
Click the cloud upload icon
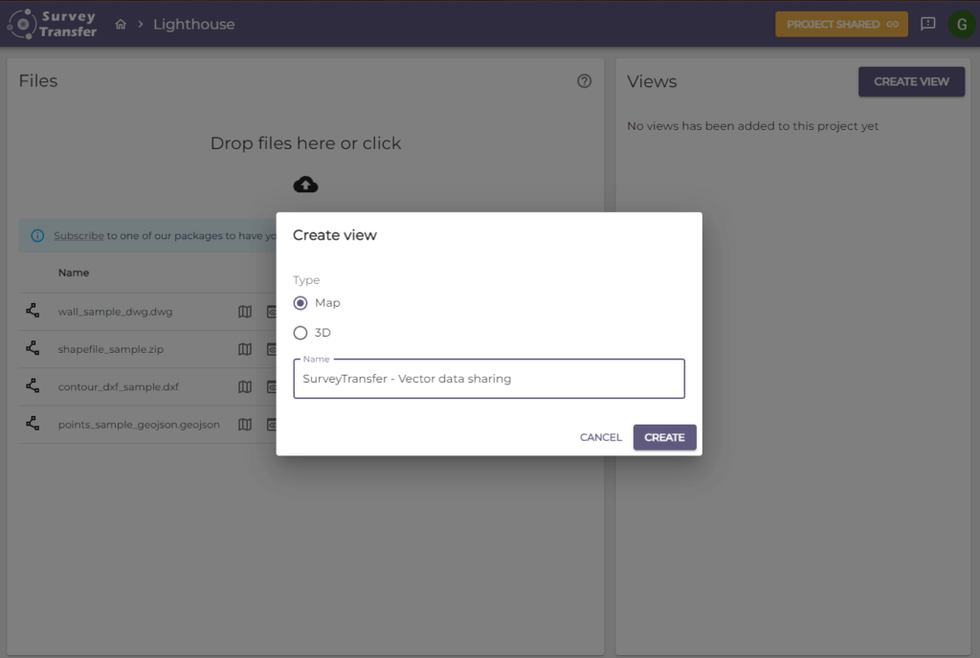pyautogui.click(x=305, y=184)
